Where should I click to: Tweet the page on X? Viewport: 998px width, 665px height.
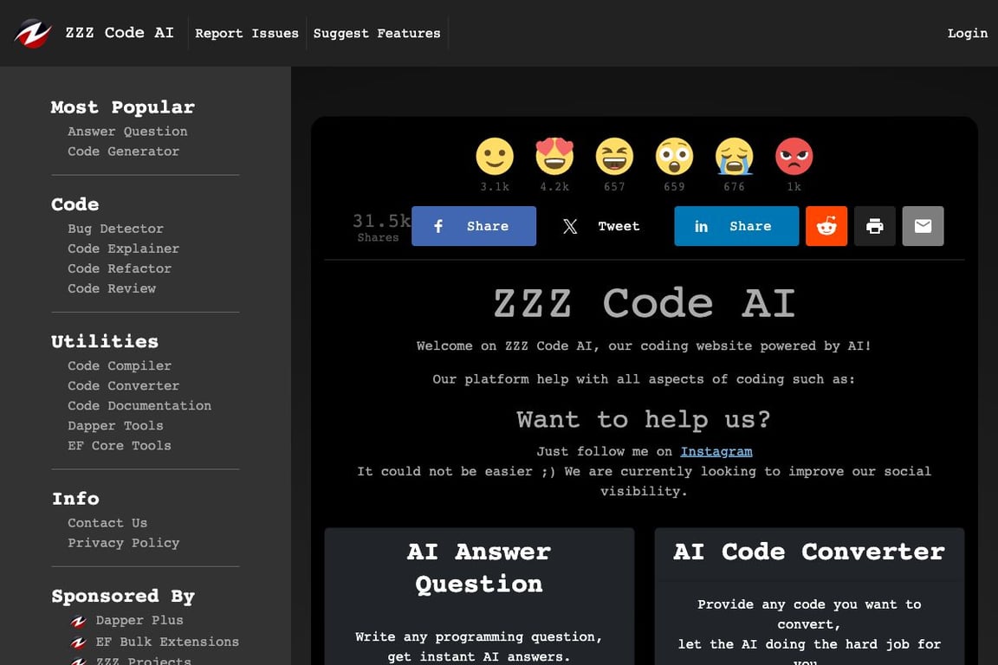606,226
